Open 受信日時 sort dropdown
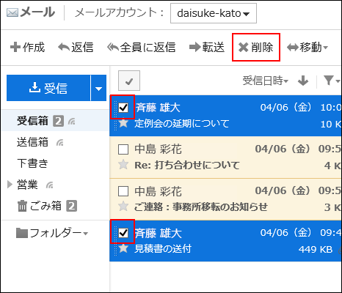 pyautogui.click(x=265, y=81)
